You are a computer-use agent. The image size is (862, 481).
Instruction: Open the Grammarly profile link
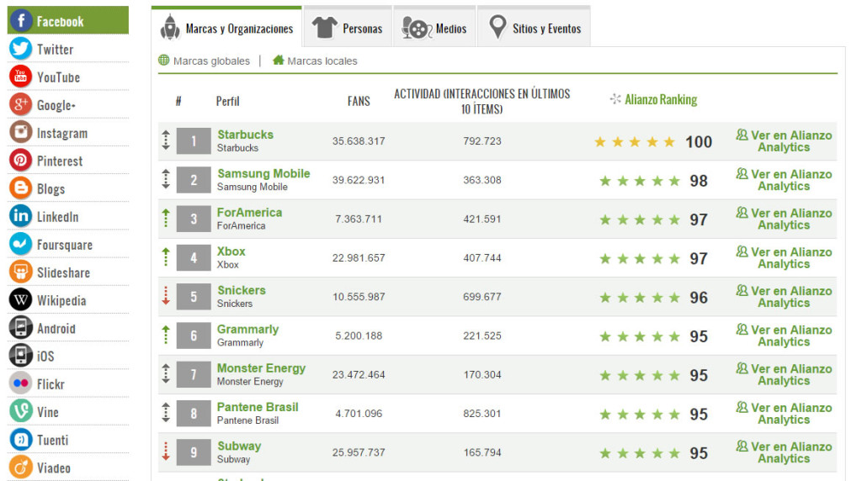point(248,330)
